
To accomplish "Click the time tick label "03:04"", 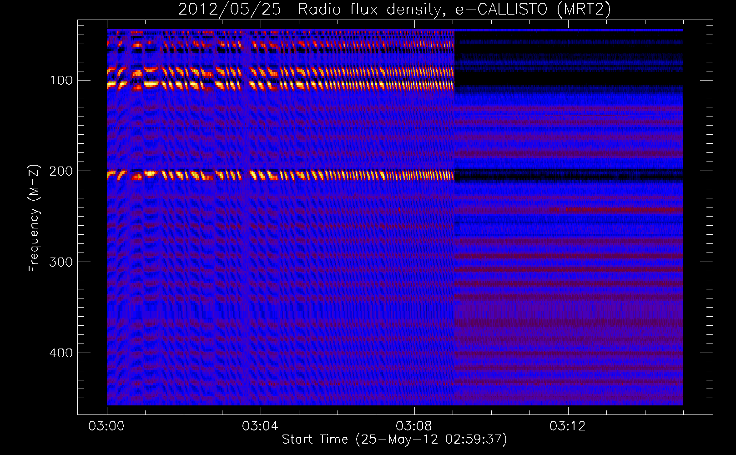I will pos(260,426).
